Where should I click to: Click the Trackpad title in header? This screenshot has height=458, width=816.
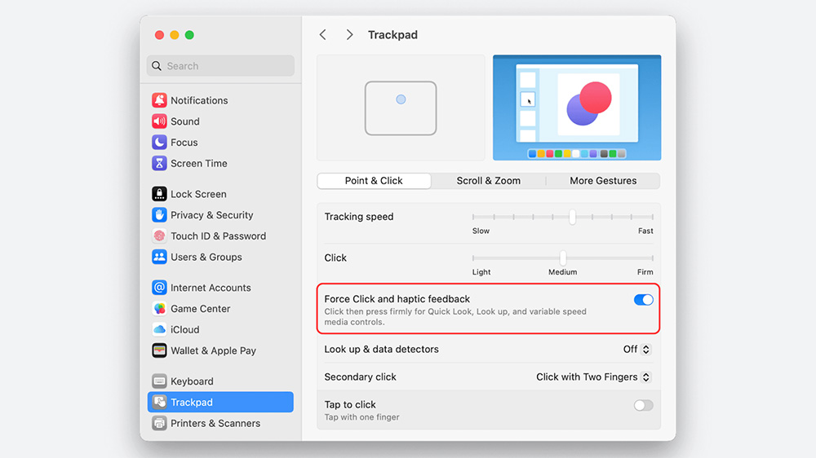[x=393, y=35]
